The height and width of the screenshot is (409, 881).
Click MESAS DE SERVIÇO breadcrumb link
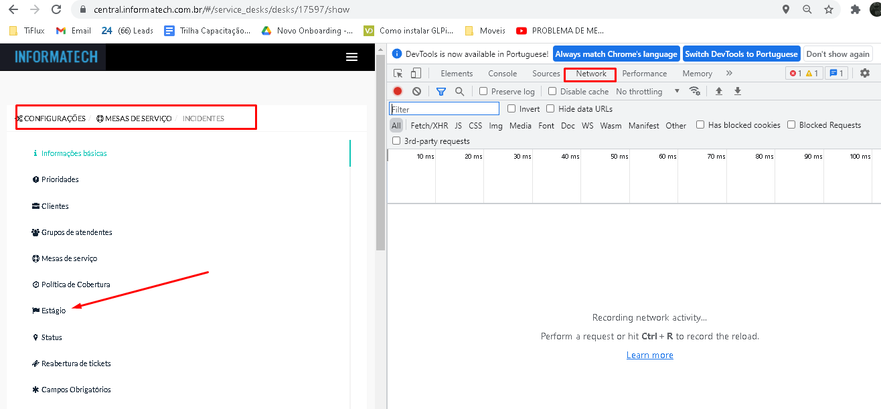pyautogui.click(x=134, y=118)
